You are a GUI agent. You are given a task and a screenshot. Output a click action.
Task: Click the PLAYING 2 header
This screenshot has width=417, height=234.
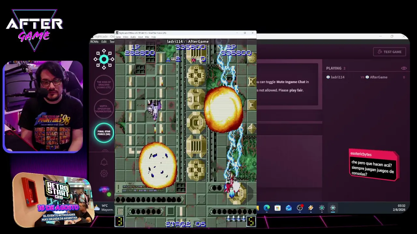click(336, 68)
